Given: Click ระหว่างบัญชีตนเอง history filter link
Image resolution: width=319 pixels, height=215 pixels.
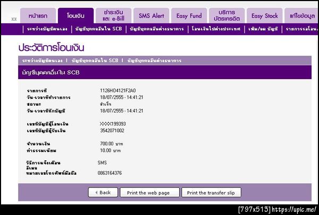Looking at the screenshot, I should tap(43, 61).
